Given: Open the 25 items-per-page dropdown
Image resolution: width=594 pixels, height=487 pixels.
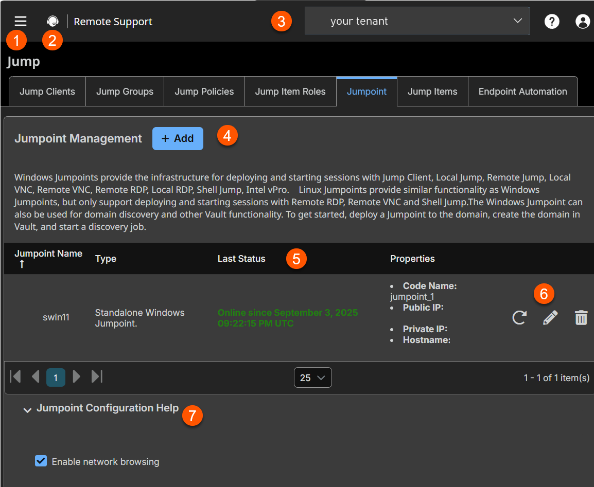Looking at the screenshot, I should pyautogui.click(x=313, y=377).
